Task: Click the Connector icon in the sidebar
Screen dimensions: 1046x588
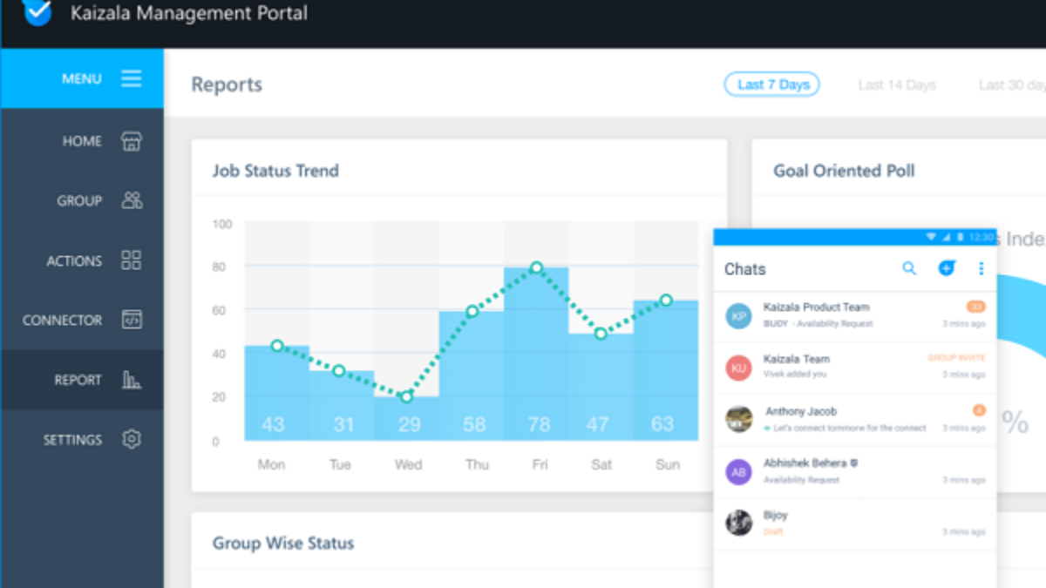Action: pos(131,320)
